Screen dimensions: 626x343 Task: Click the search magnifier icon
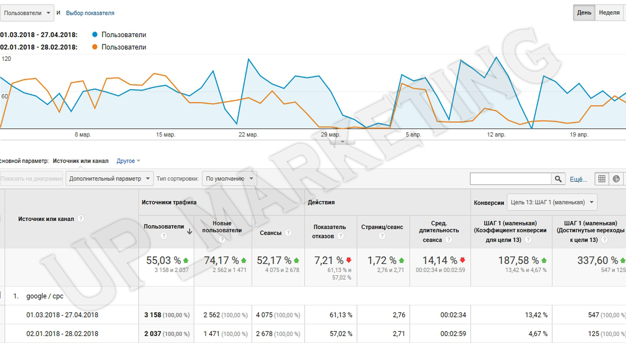click(x=558, y=179)
